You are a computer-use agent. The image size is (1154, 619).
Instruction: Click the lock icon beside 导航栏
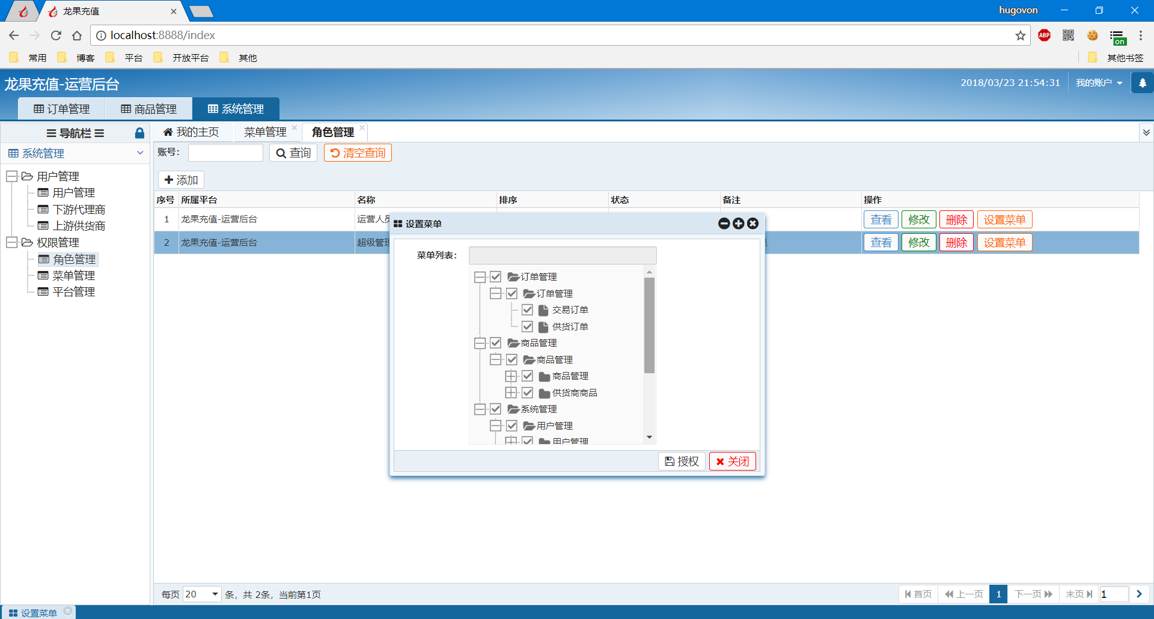(139, 133)
